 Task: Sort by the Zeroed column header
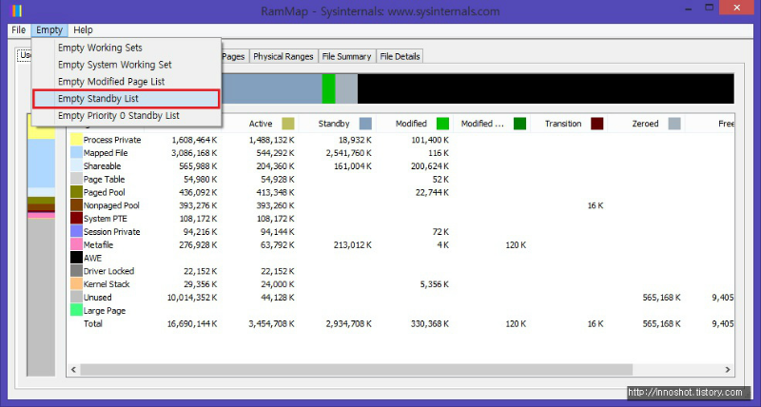[x=645, y=124]
